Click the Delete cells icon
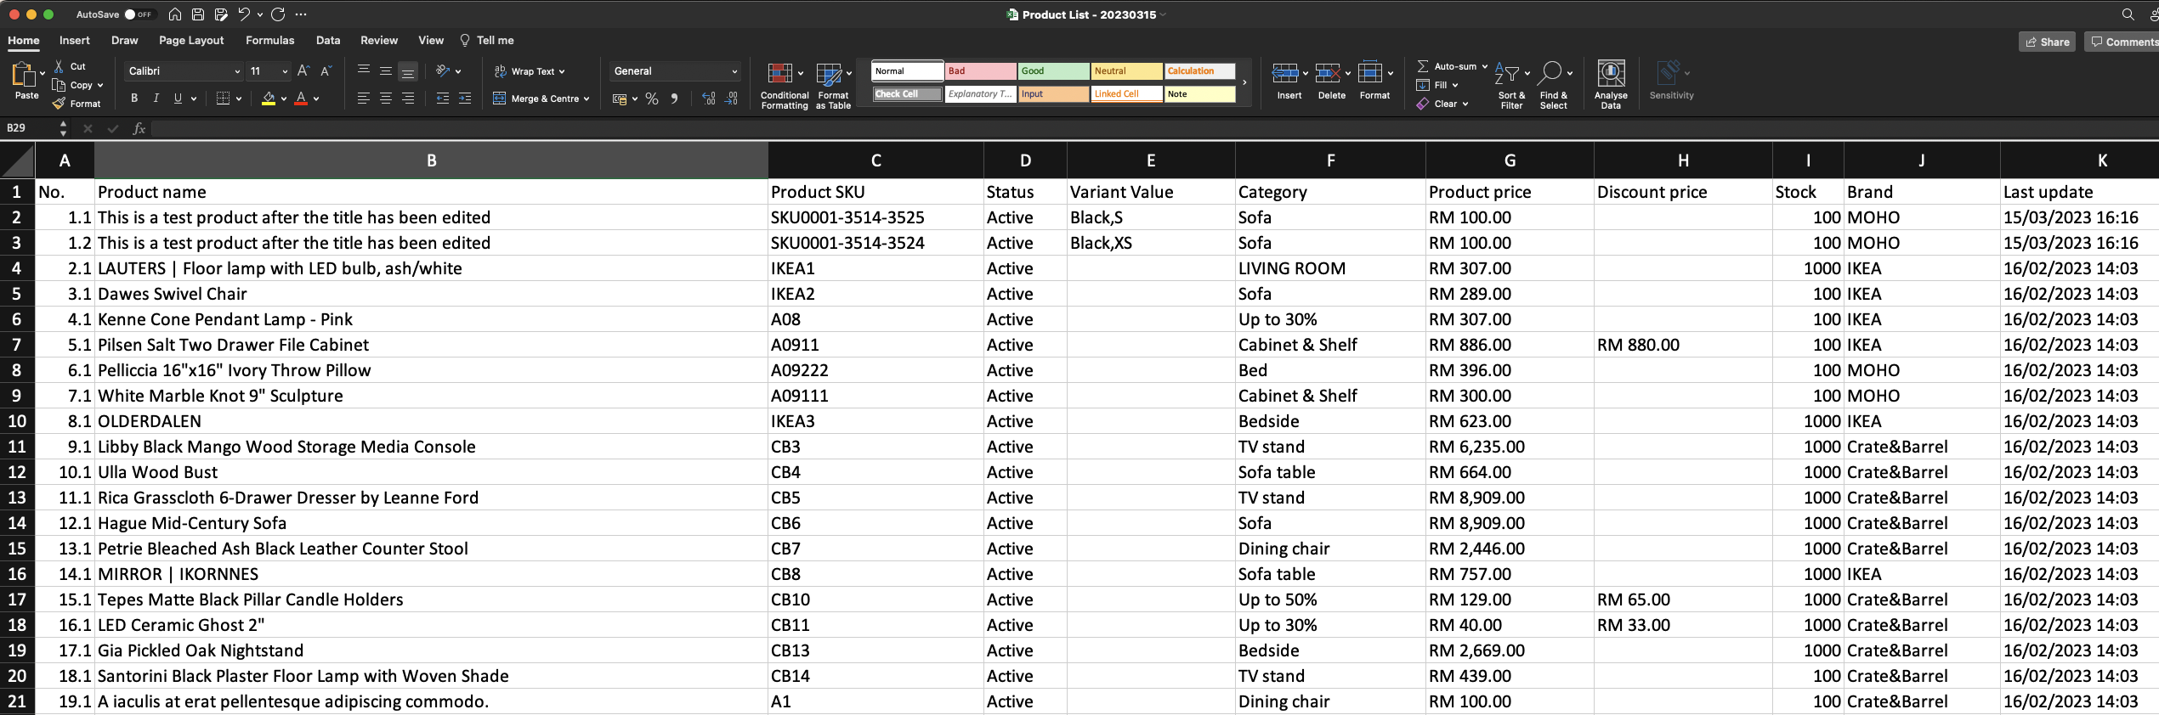Screen dimensions: 2159x715 (1328, 74)
